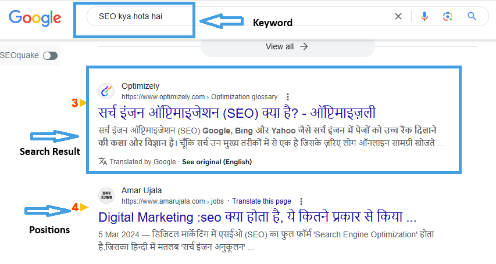Click the Translated by Google icon
Viewport: 496px width, 264px height.
click(103, 162)
